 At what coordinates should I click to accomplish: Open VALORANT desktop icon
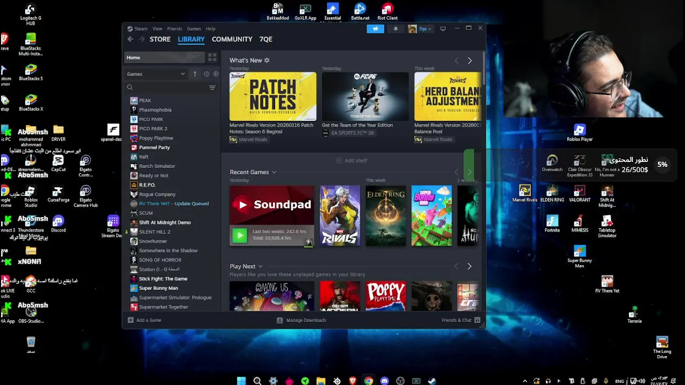click(580, 194)
